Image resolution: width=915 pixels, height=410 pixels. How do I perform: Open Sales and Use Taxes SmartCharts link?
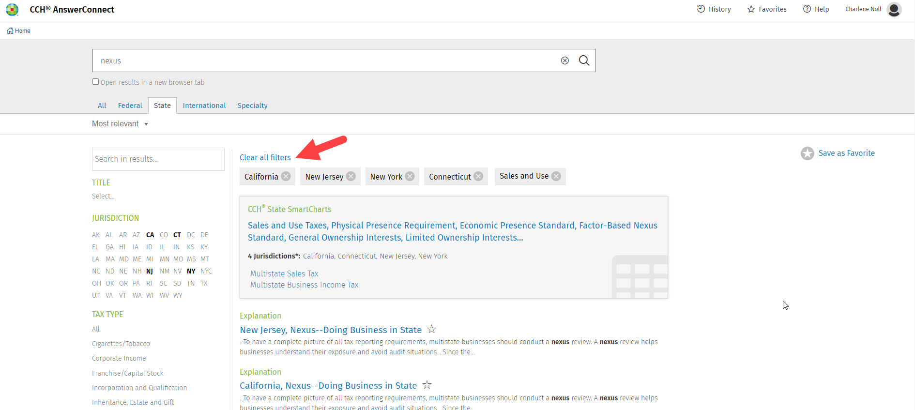pos(453,231)
